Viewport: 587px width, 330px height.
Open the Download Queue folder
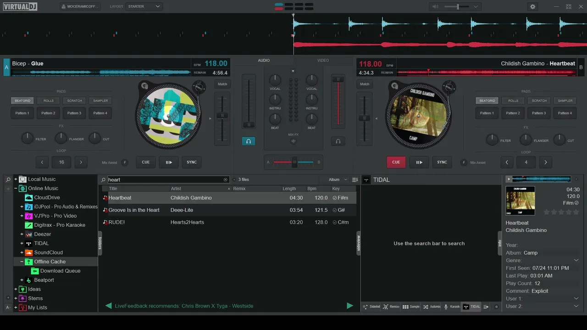[x=60, y=271]
